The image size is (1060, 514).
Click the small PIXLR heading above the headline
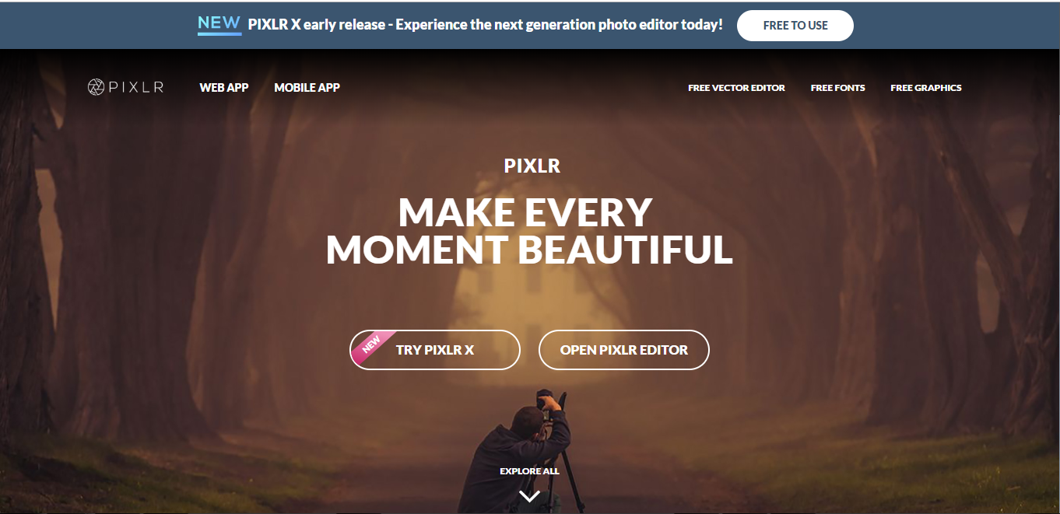532,166
